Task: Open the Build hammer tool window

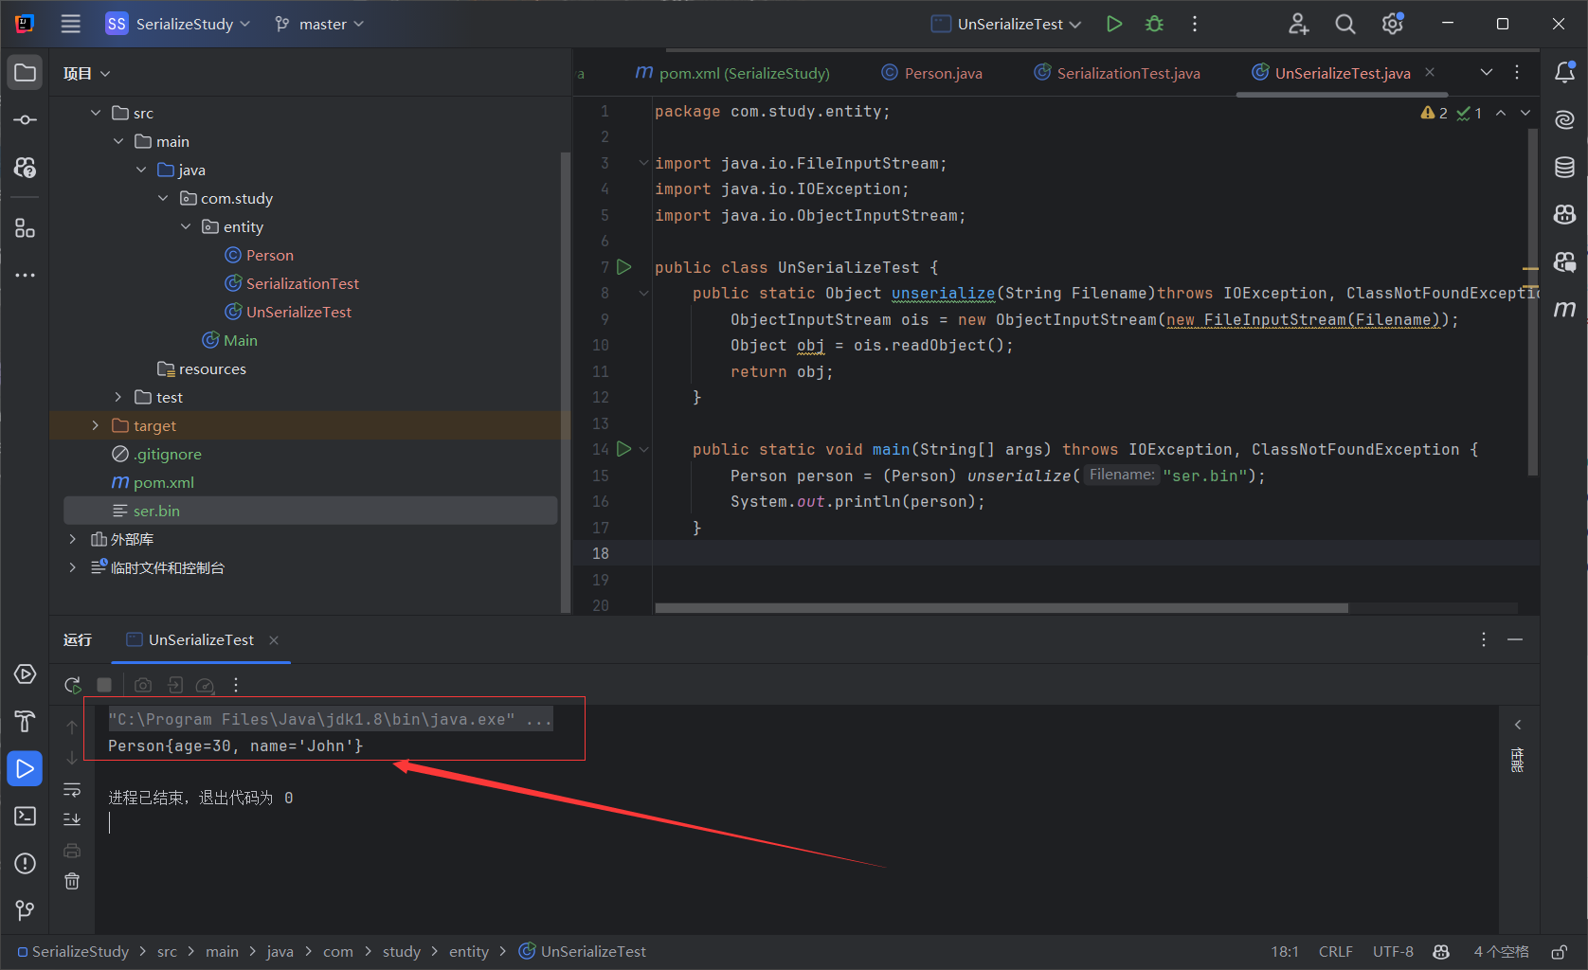Action: [26, 722]
